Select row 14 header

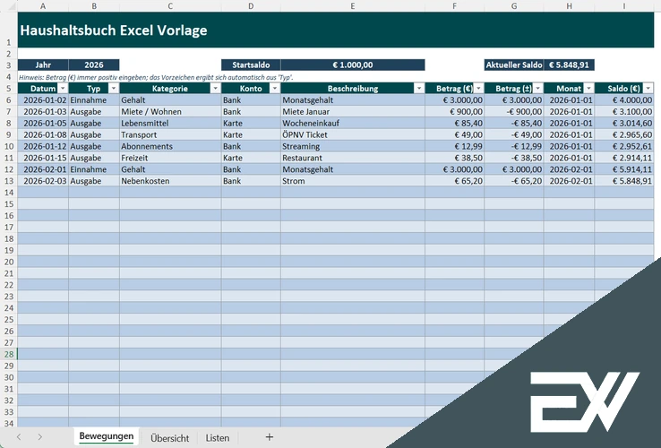(9, 193)
